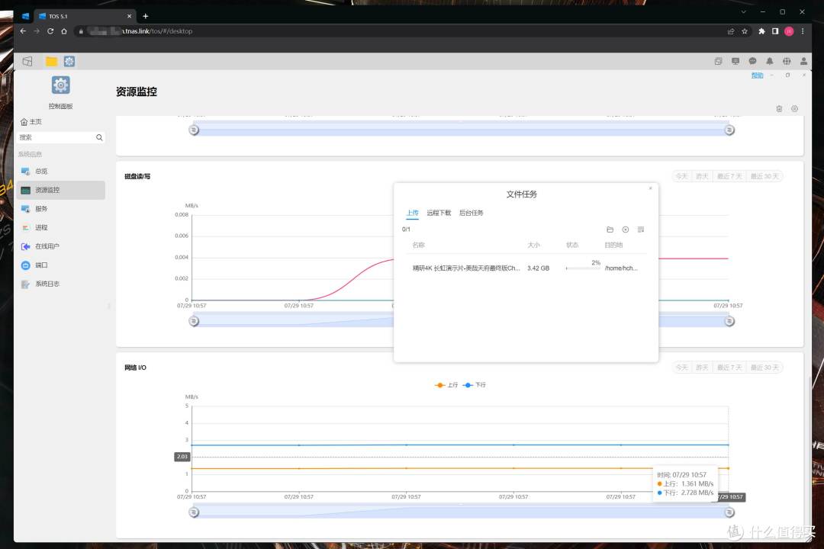This screenshot has height=549, width=824.
Task: Click the circled X cancel icon in 文件任务
Action: (x=626, y=230)
